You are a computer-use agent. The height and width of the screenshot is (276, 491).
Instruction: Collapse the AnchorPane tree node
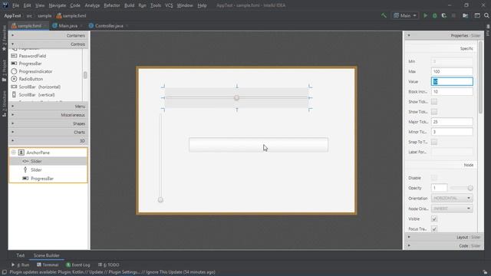pyautogui.click(x=14, y=153)
